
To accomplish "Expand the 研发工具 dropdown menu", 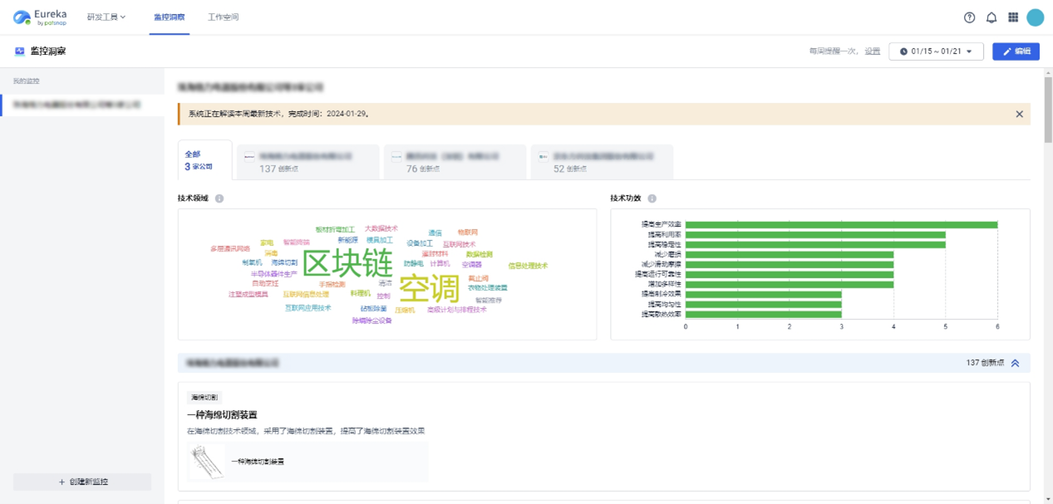I will (x=106, y=17).
